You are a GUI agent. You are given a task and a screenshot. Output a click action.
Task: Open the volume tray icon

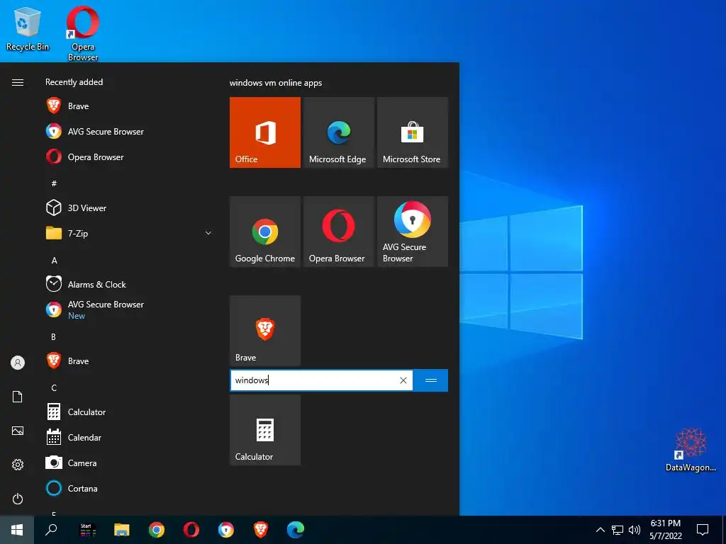(635, 530)
